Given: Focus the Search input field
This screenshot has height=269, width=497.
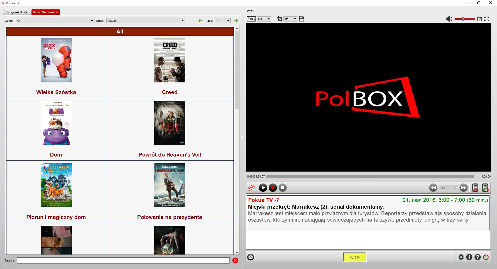Looking at the screenshot, I should (x=123, y=260).
